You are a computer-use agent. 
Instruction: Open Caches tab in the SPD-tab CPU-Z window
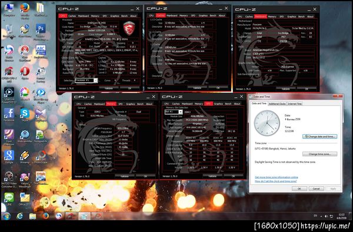(x=175, y=104)
